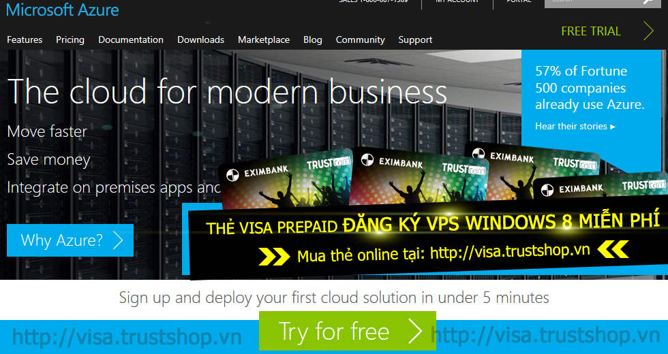This screenshot has width=668, height=354.
Task: Click the "Move faster" text
Action: 47,131
